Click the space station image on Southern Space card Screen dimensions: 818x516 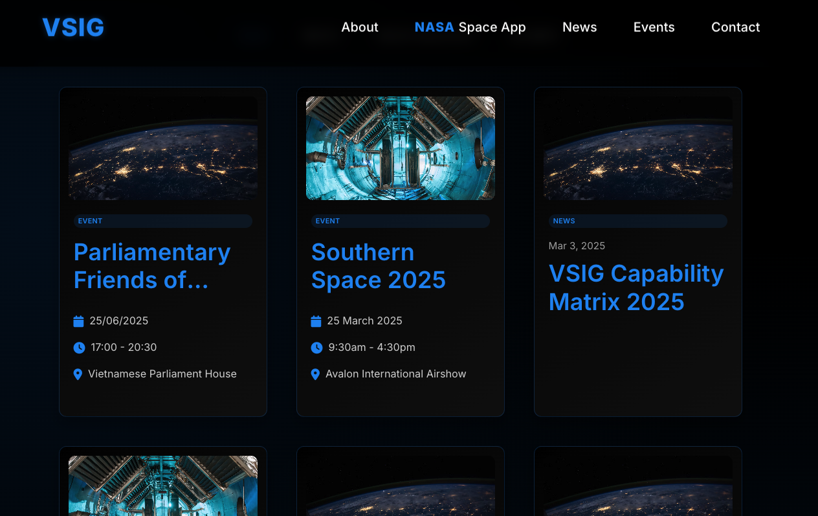point(400,148)
